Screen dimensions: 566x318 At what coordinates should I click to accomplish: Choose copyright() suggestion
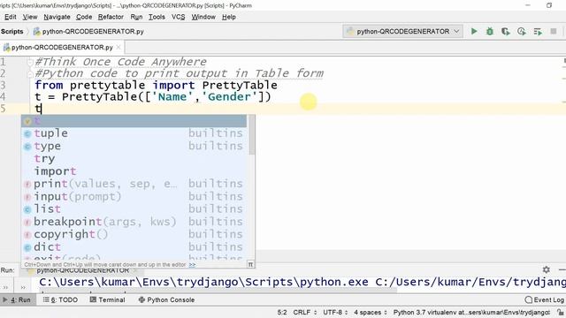tap(134, 234)
